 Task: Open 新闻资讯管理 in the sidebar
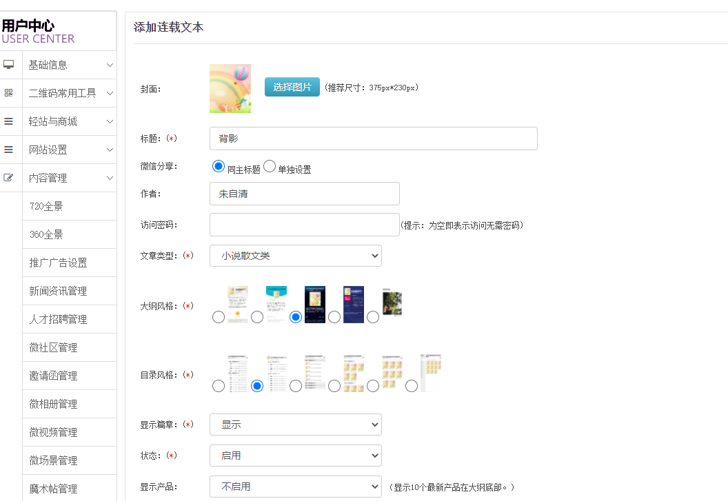pos(58,291)
